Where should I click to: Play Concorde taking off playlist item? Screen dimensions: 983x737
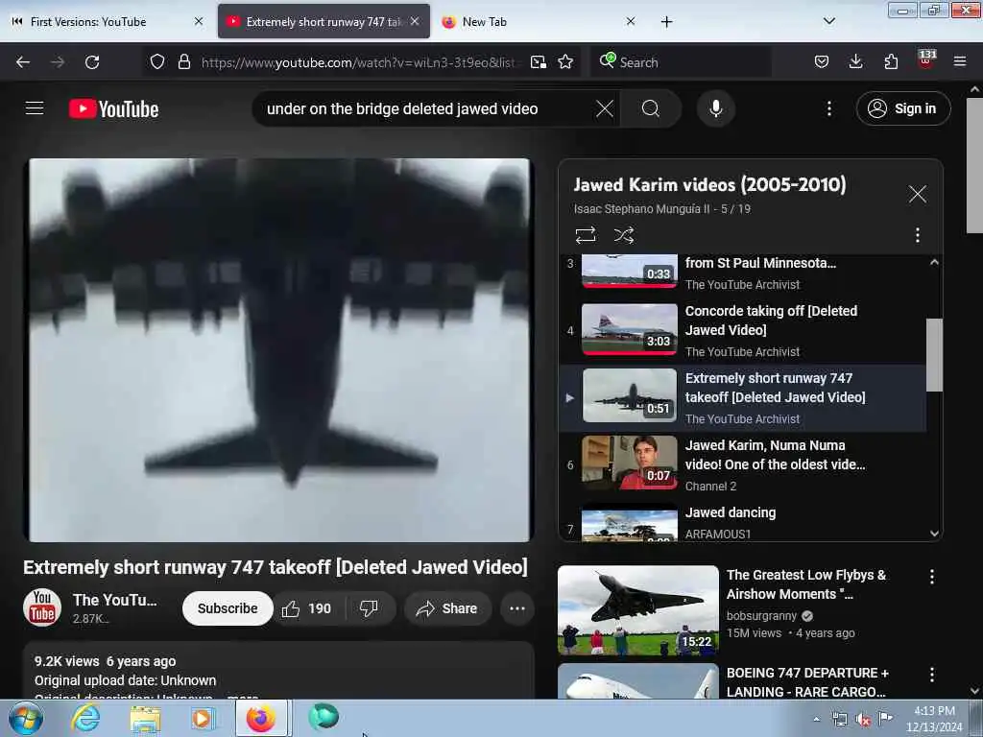coord(742,331)
